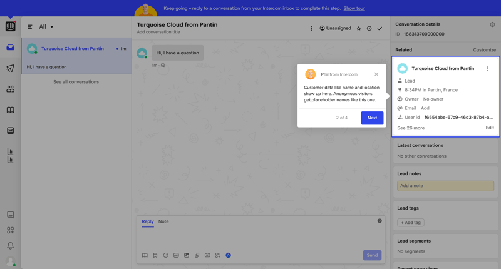Toggle the inbox list hamburger menu

[29, 27]
